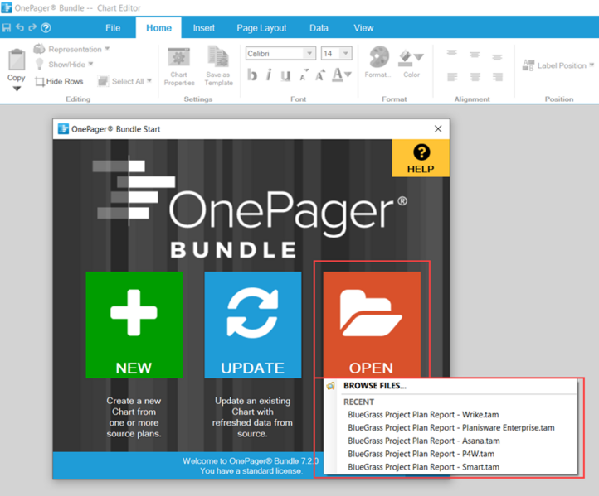Click the orange OPEN tile
Image resolution: width=599 pixels, height=496 pixels.
[372, 325]
